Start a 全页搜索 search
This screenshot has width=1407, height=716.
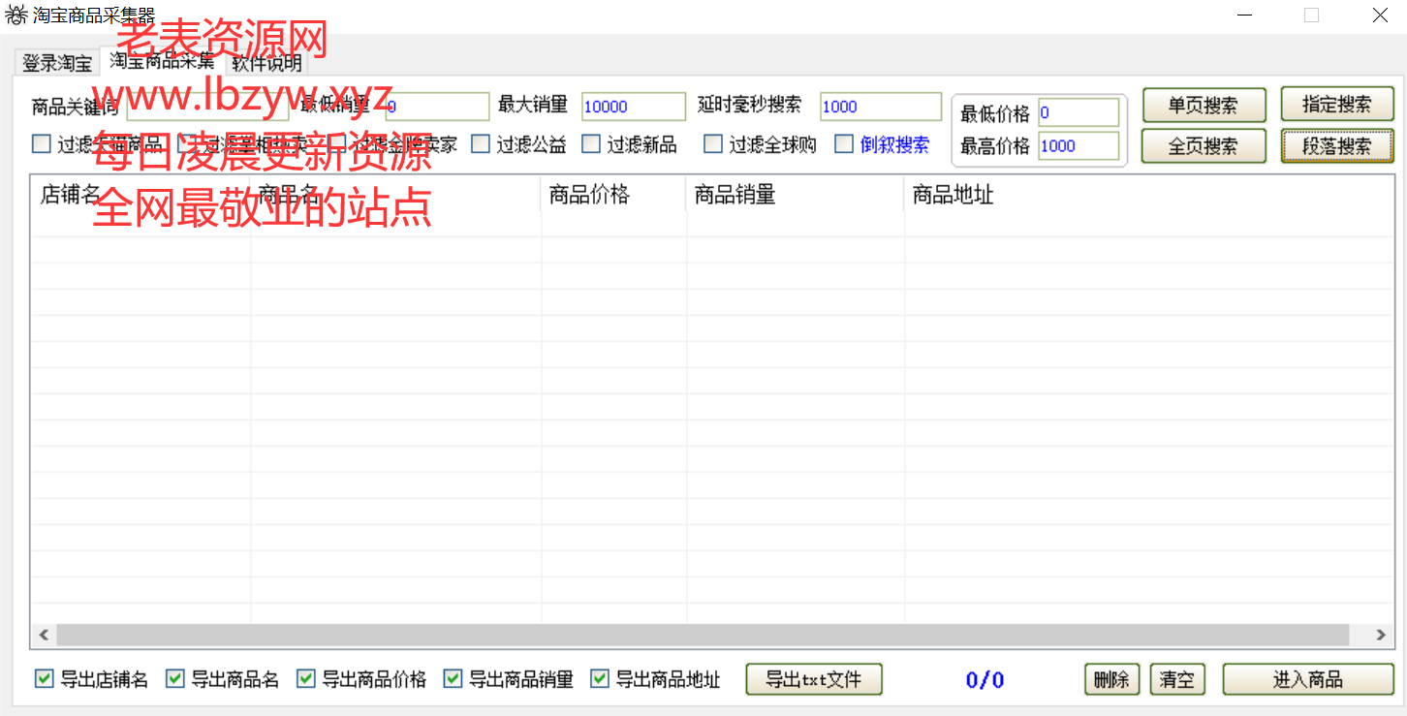click(x=1203, y=146)
